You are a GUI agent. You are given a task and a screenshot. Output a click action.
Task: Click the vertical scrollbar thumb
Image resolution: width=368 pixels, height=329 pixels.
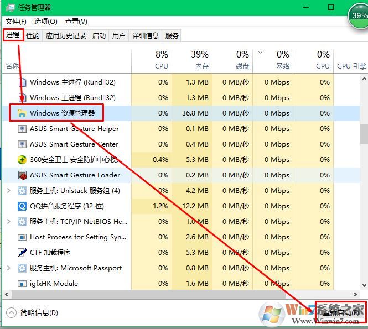click(x=364, y=134)
